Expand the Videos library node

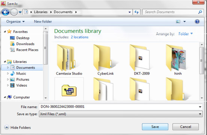tap(8, 85)
